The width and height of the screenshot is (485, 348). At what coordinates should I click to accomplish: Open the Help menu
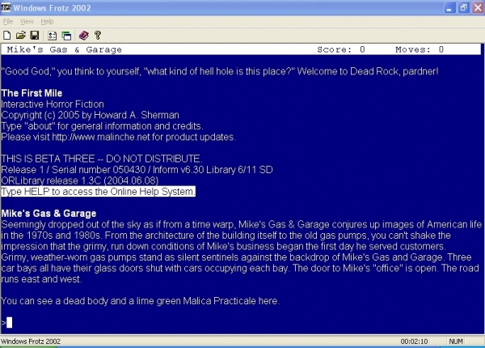[x=47, y=21]
